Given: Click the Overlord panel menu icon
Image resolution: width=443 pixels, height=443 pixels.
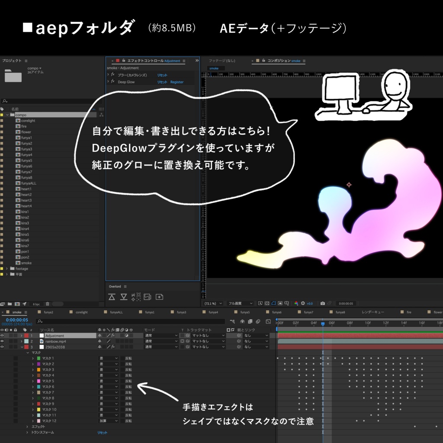Looking at the screenshot, I should point(125,286).
